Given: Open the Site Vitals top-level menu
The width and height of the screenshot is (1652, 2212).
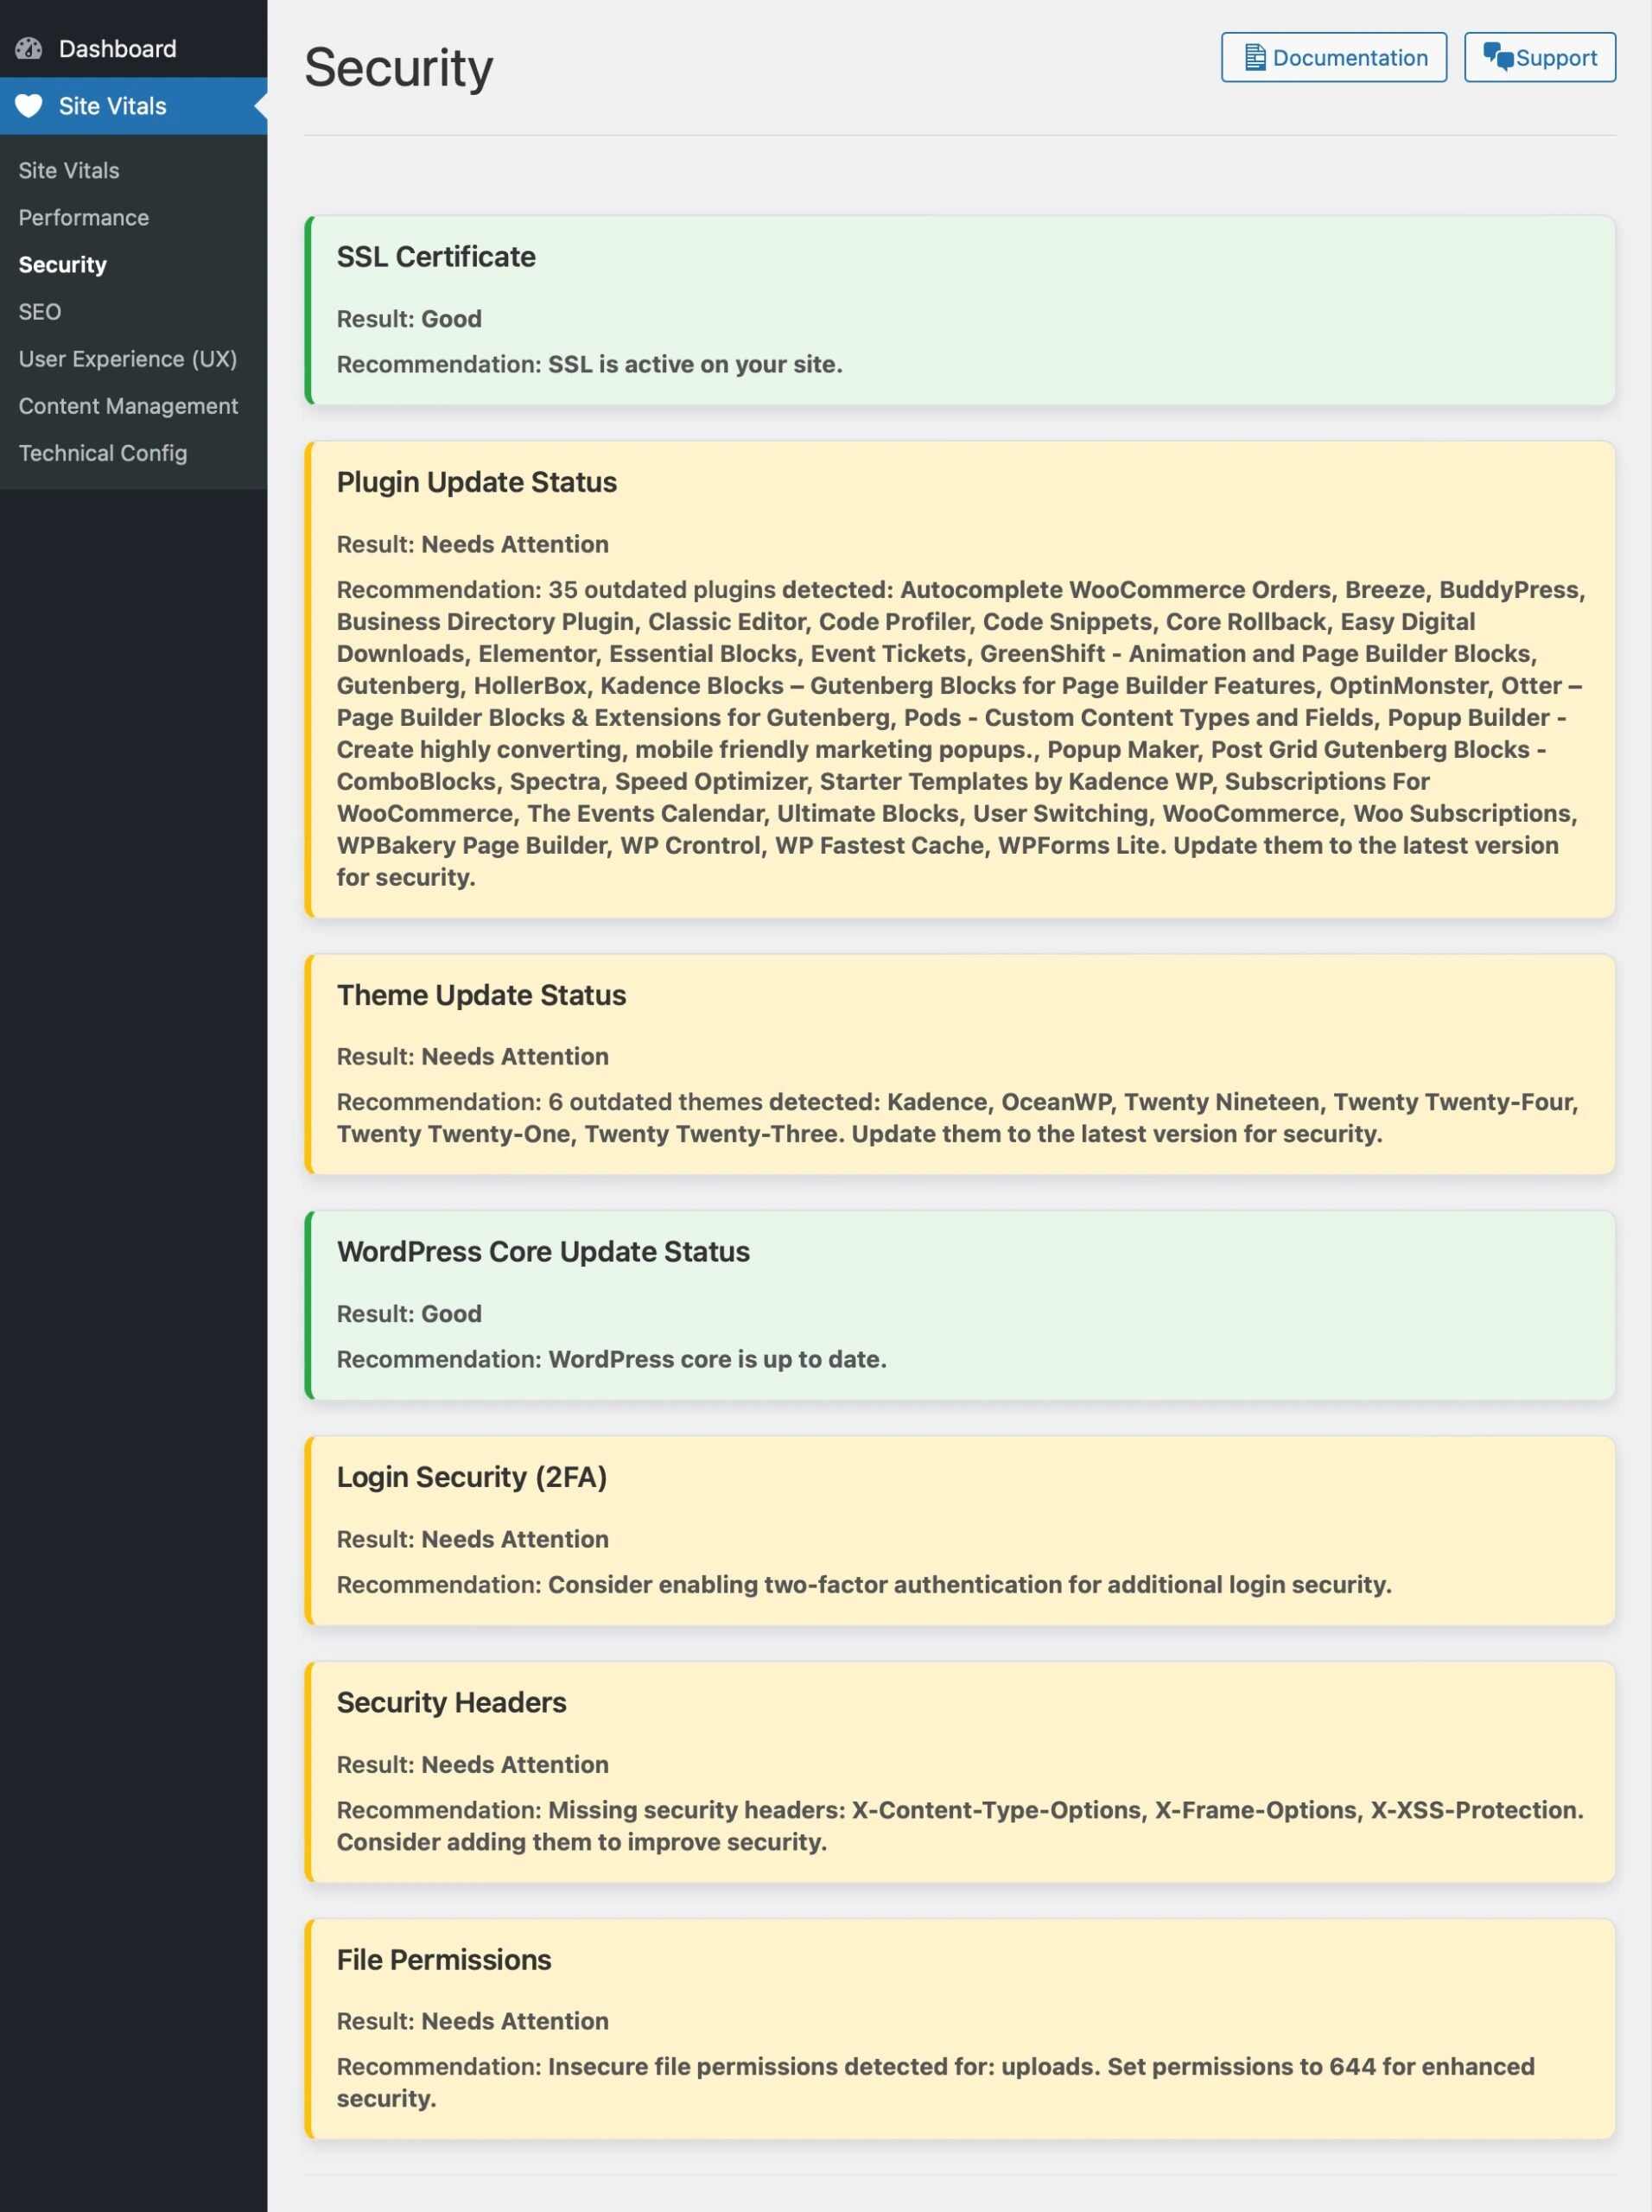Looking at the screenshot, I should point(134,106).
